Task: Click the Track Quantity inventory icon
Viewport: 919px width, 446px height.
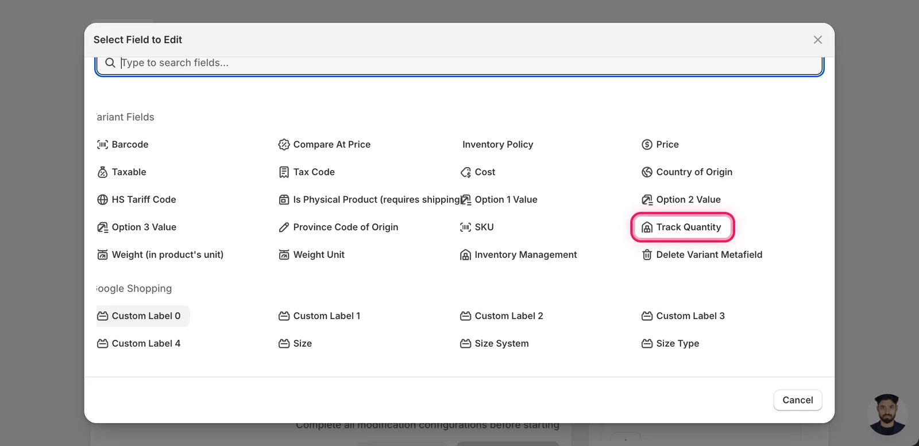Action: click(x=647, y=227)
